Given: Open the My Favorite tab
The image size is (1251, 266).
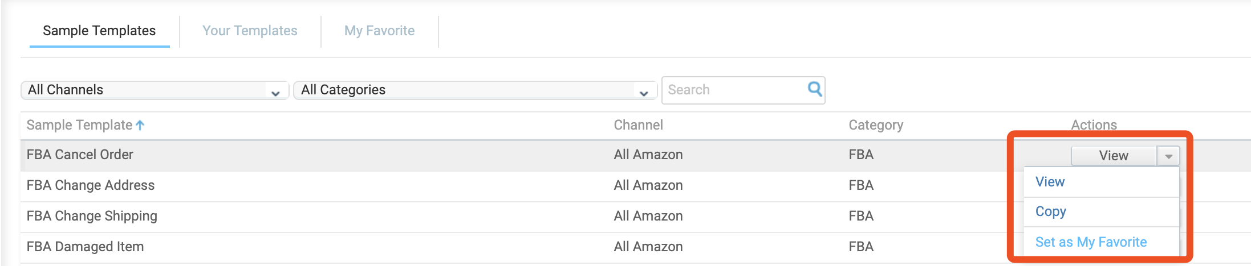Looking at the screenshot, I should [x=379, y=31].
